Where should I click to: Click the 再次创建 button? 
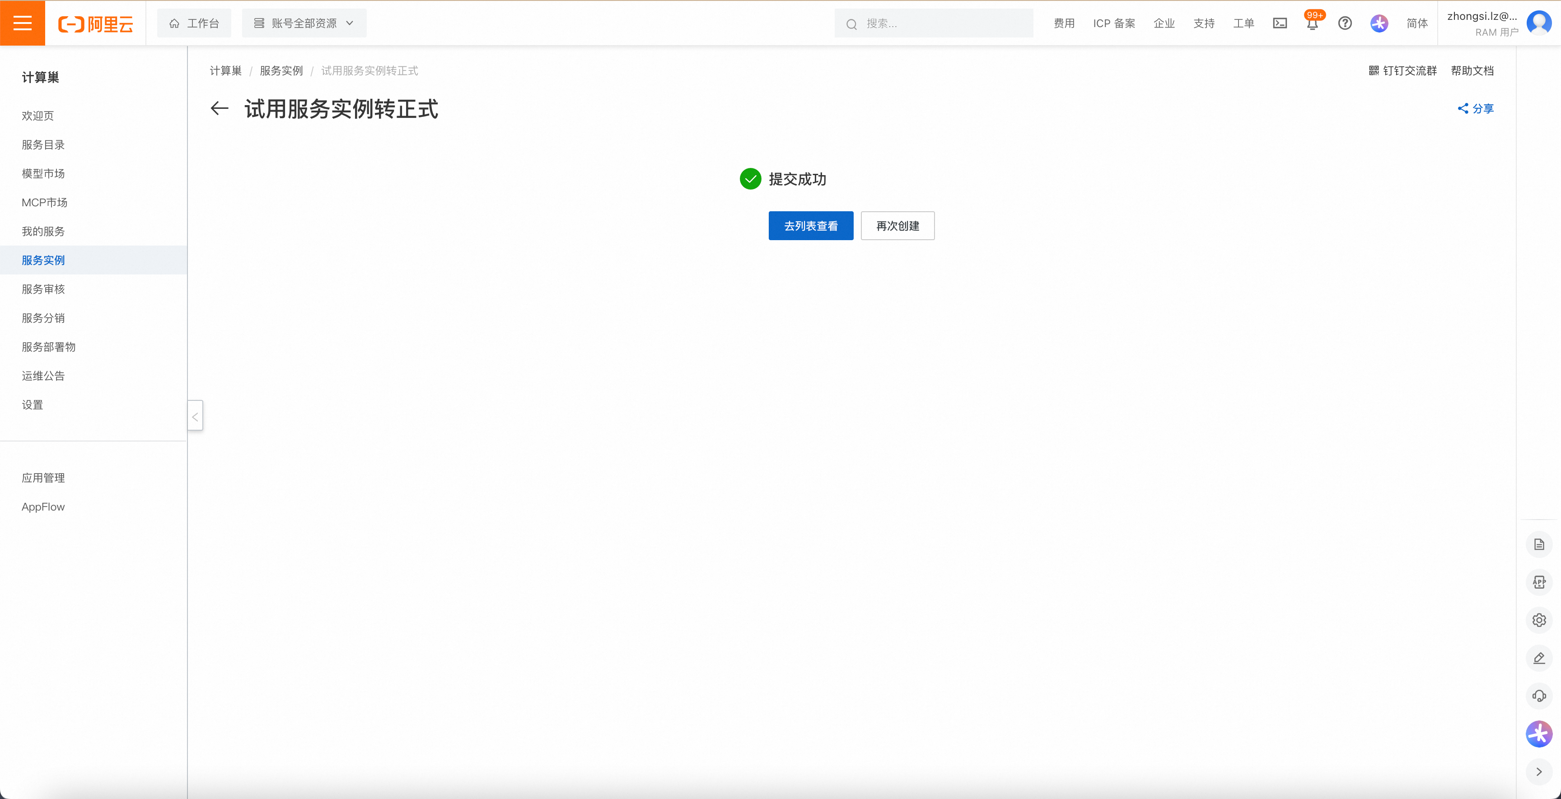pyautogui.click(x=897, y=226)
